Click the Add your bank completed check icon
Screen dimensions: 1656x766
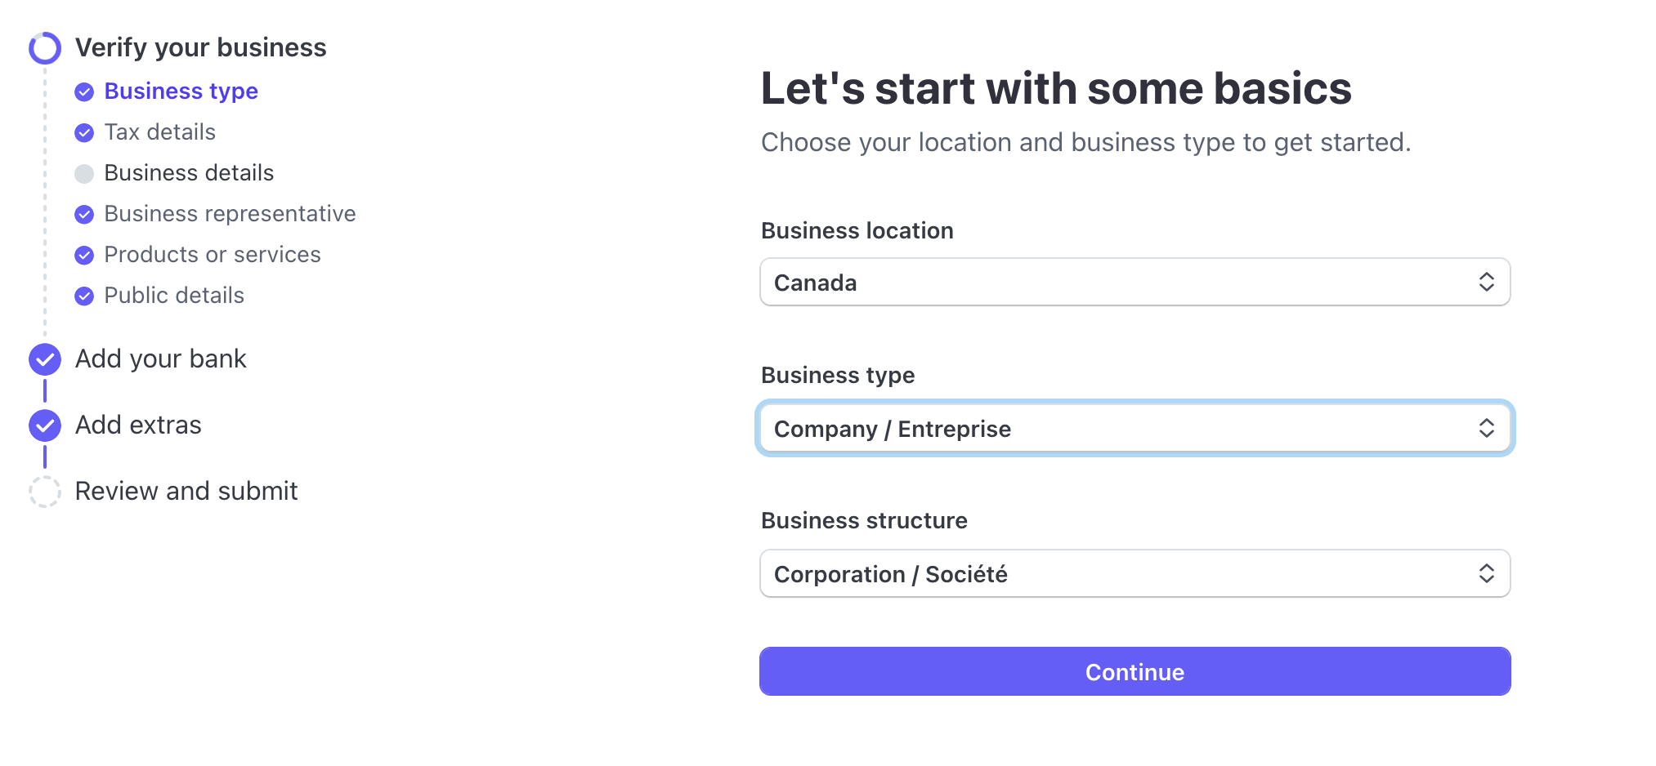point(45,359)
